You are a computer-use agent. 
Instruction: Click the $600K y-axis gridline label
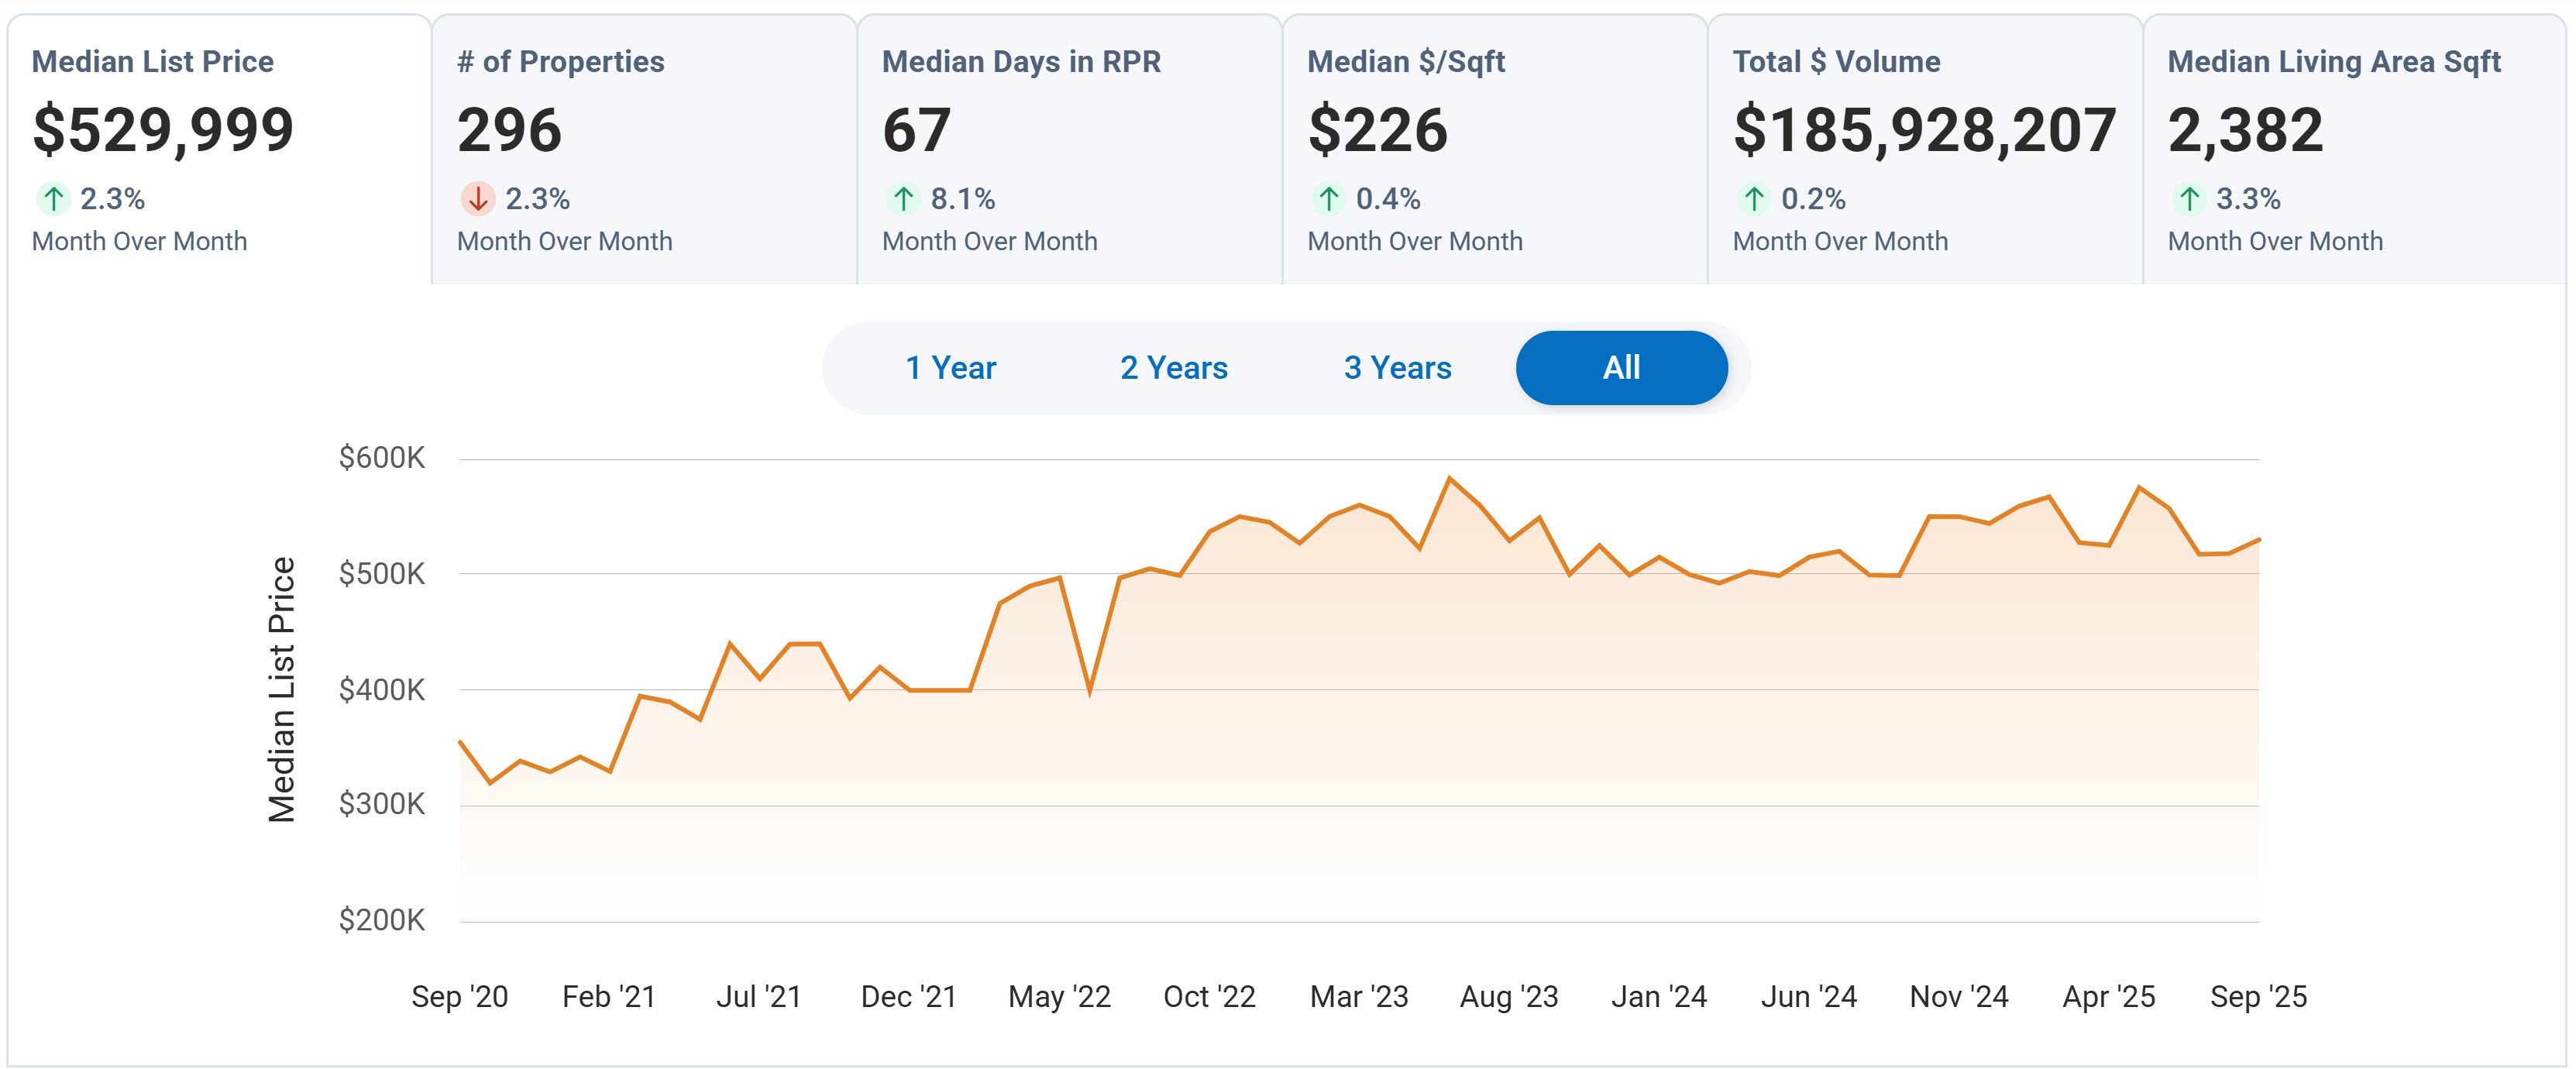click(x=381, y=458)
